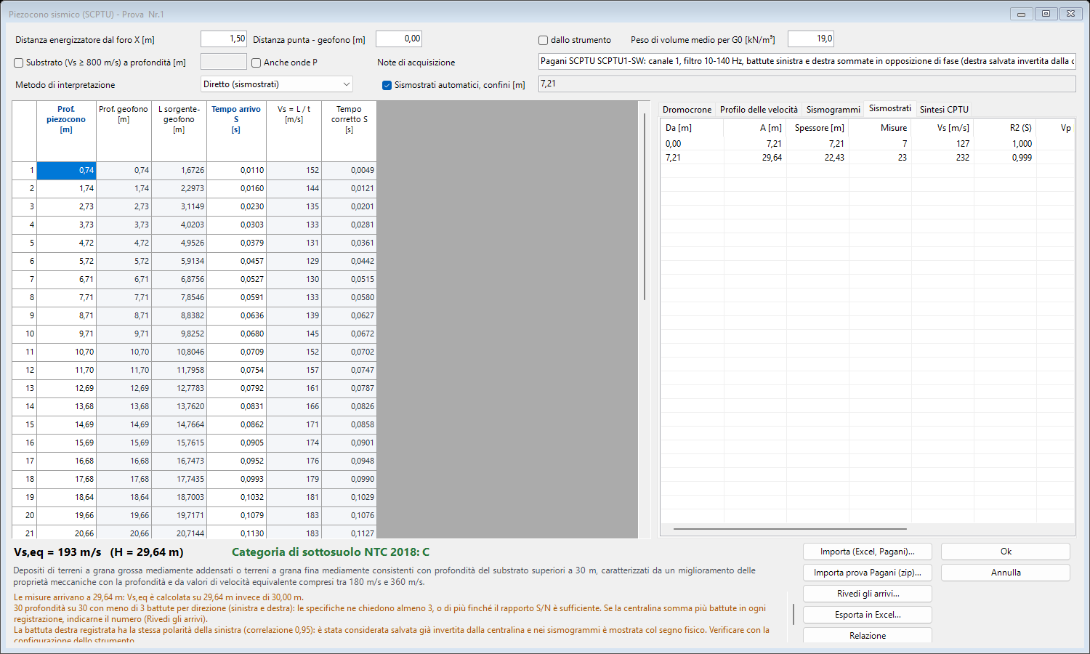Open 'Rivedi gli arrivi...' dialog
Screen dimensions: 1090x654
tap(868, 594)
